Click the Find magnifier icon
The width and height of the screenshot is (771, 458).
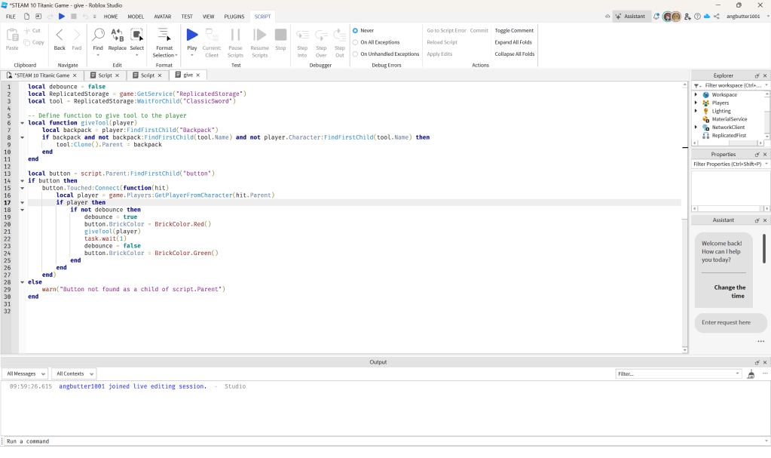98,35
